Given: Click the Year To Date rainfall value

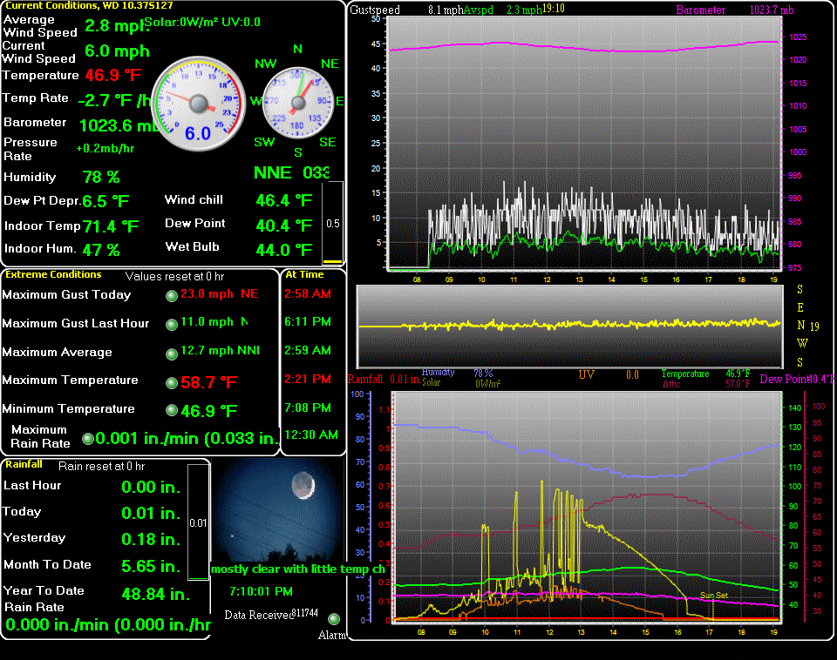Looking at the screenshot, I should point(155,594).
